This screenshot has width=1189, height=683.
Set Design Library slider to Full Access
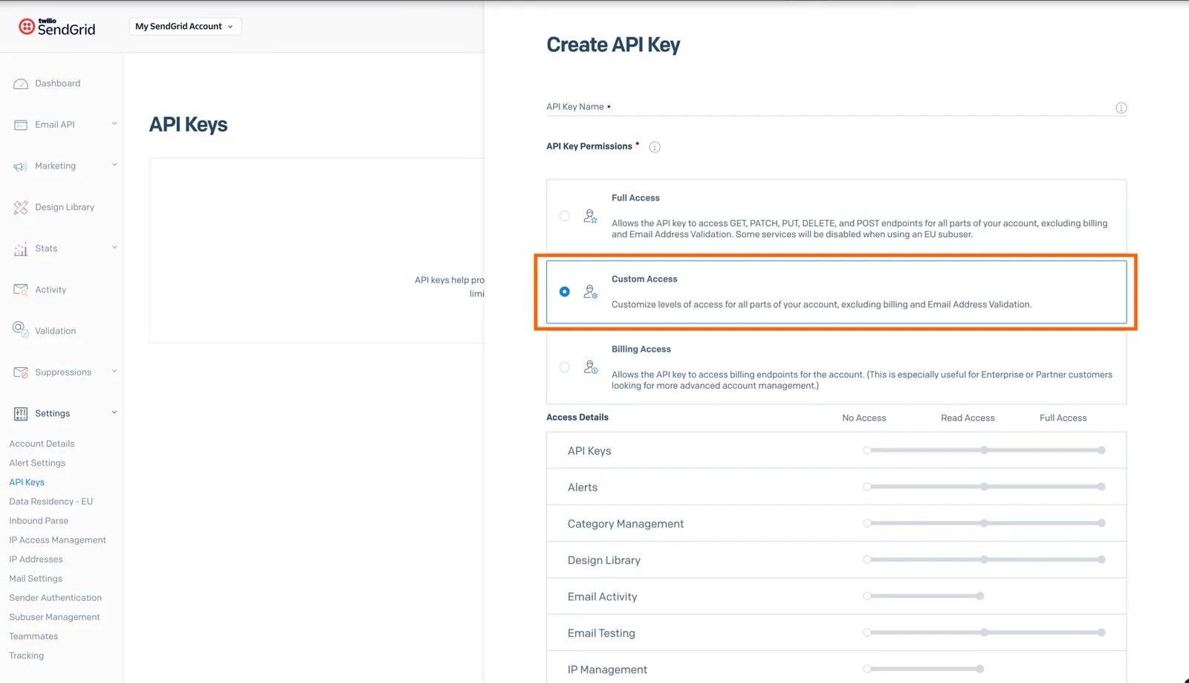coord(1101,560)
